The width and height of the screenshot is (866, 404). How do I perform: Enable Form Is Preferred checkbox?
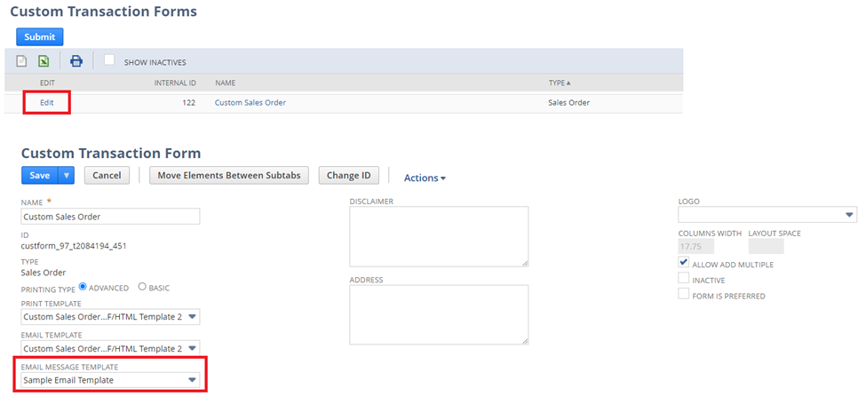684,294
